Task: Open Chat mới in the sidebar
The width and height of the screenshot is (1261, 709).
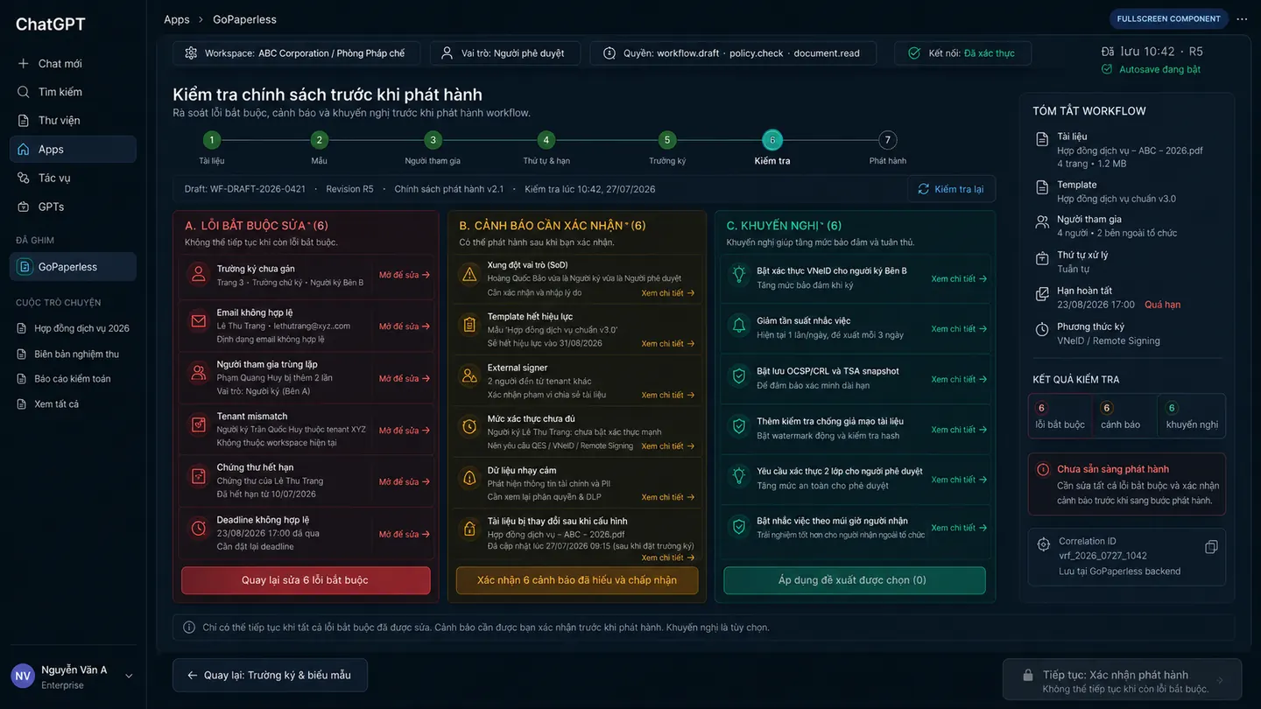Action: (73, 64)
